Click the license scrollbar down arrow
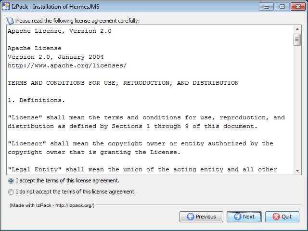This screenshot has height=231, width=308. click(x=297, y=170)
